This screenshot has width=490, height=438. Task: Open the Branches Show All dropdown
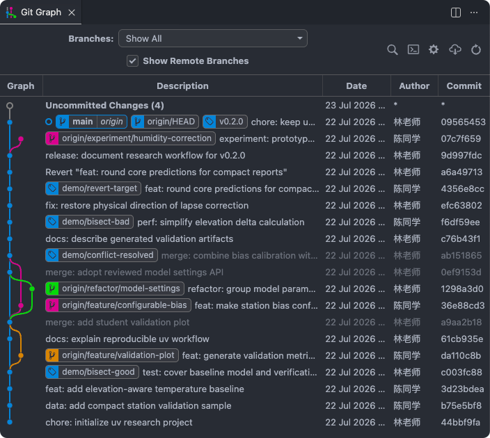pyautogui.click(x=212, y=38)
